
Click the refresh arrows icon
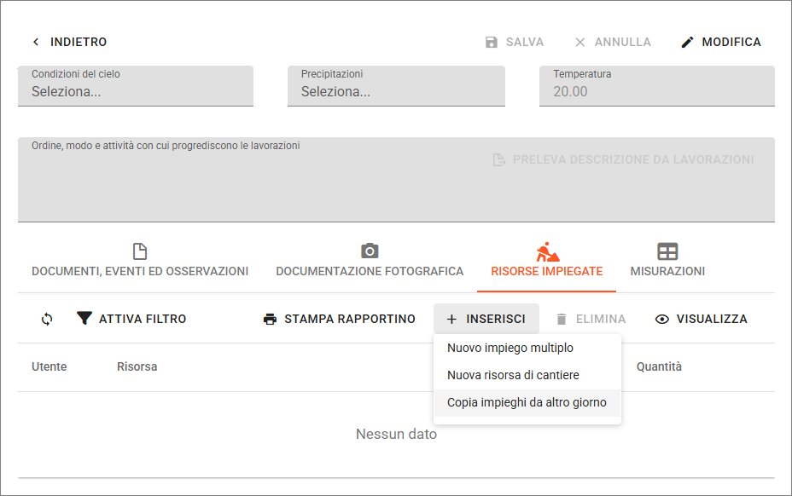click(47, 320)
